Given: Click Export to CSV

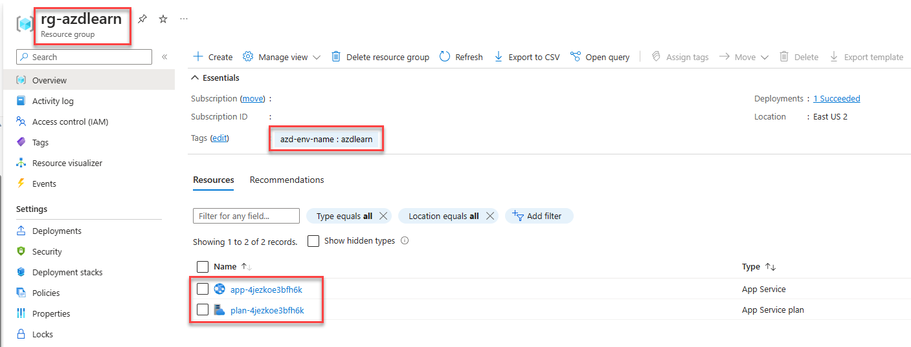Looking at the screenshot, I should [526, 57].
